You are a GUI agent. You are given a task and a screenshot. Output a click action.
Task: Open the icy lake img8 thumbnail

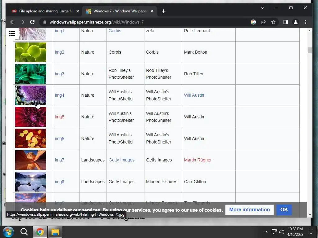tap(31, 182)
